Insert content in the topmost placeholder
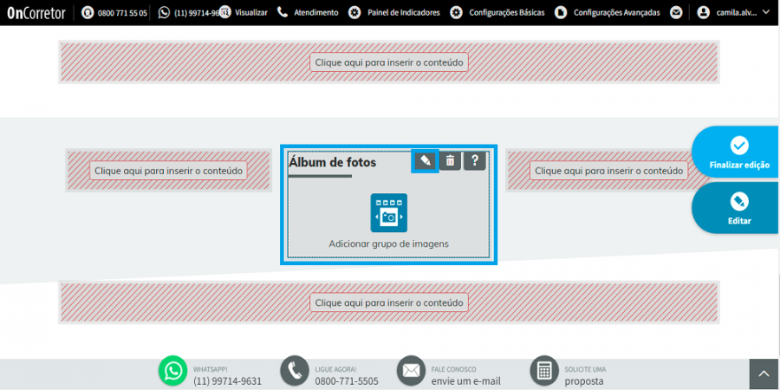Screen dimensions: 780x390 pos(389,62)
